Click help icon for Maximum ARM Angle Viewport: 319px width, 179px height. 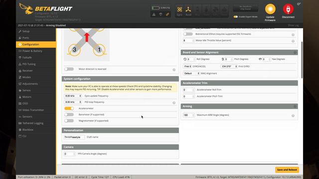click(293, 116)
